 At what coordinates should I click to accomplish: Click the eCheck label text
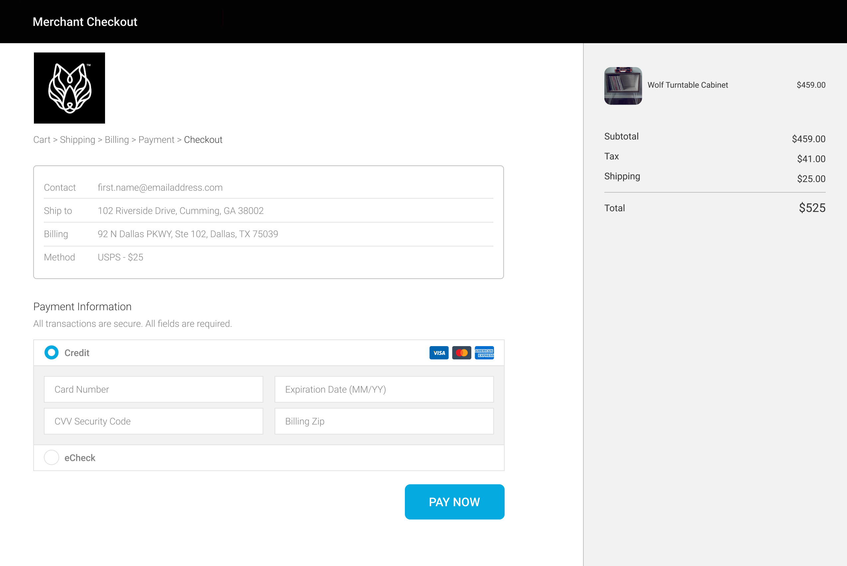(x=80, y=458)
